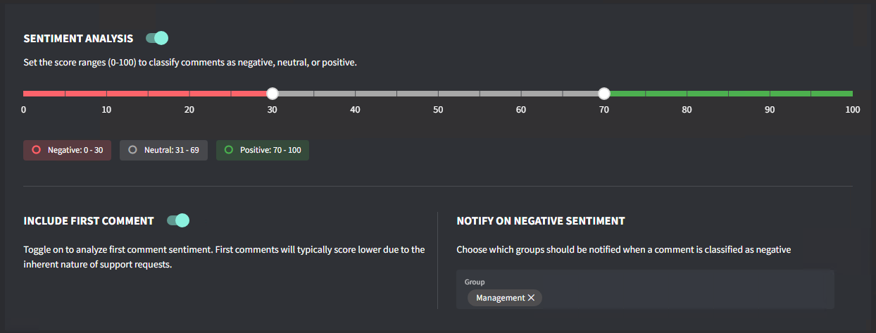Click the Management group tag label

point(500,298)
